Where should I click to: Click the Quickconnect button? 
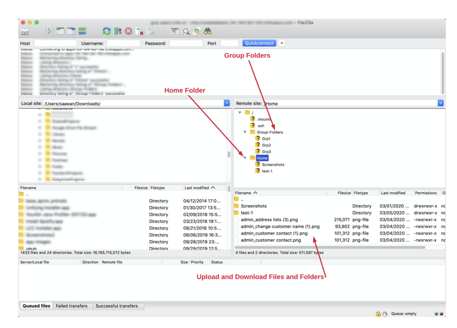[x=259, y=43]
